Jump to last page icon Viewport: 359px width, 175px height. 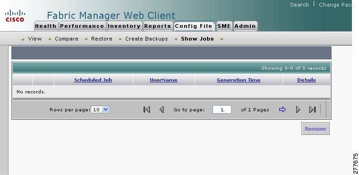(x=313, y=109)
